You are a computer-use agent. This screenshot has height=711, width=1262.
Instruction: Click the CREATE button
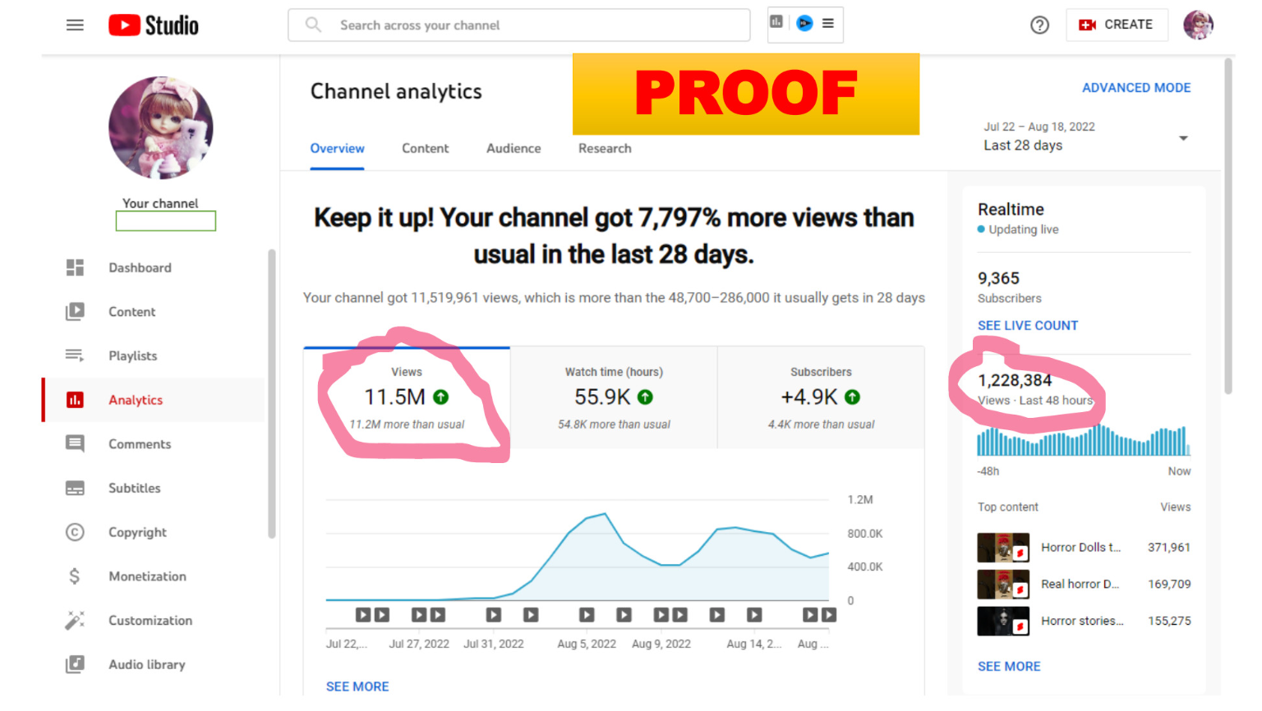[1117, 25]
